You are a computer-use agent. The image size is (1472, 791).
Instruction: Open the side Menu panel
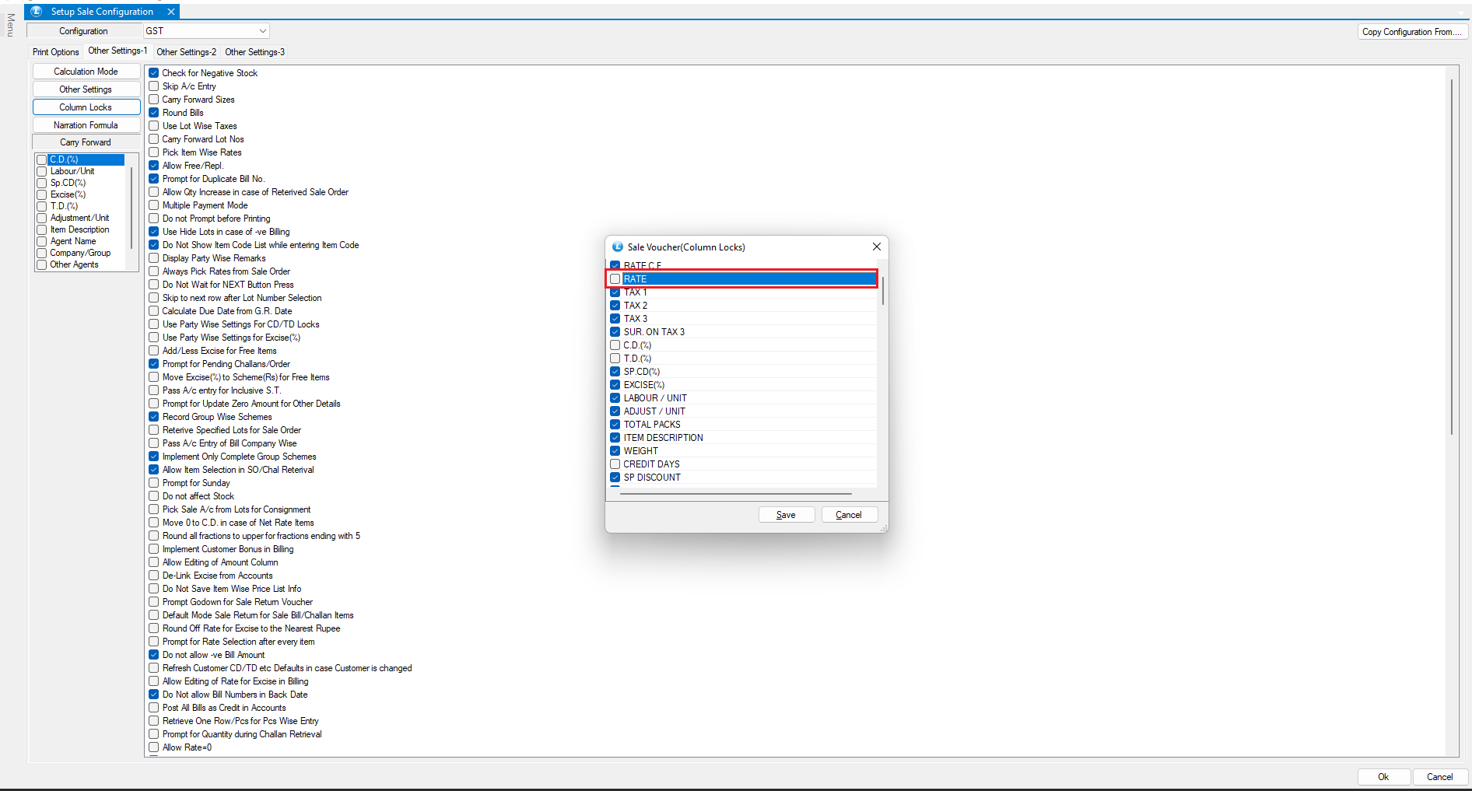tap(10, 25)
